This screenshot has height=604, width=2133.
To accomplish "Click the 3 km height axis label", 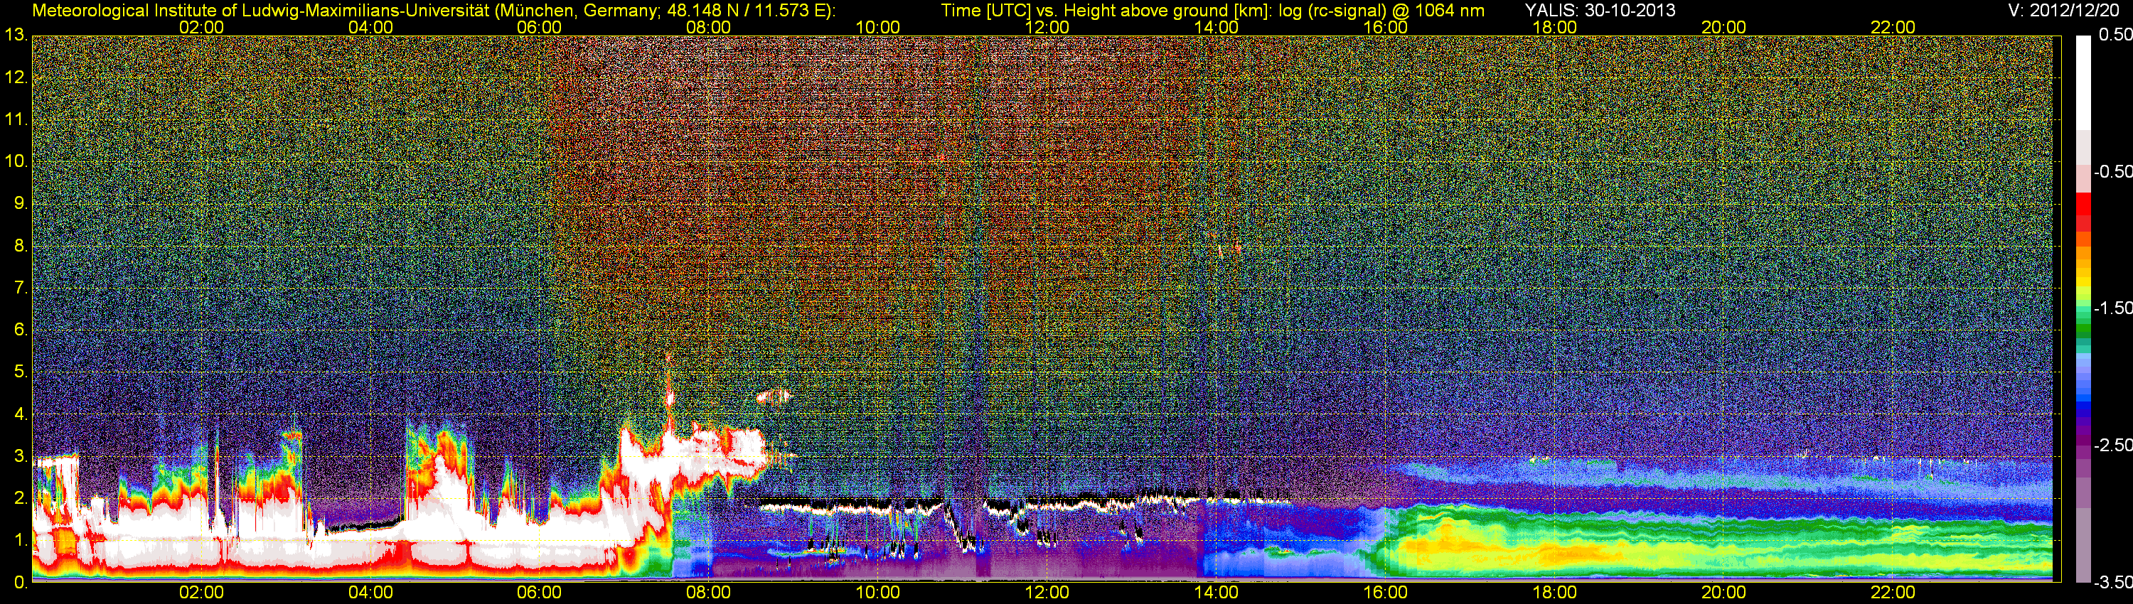I will [x=20, y=457].
